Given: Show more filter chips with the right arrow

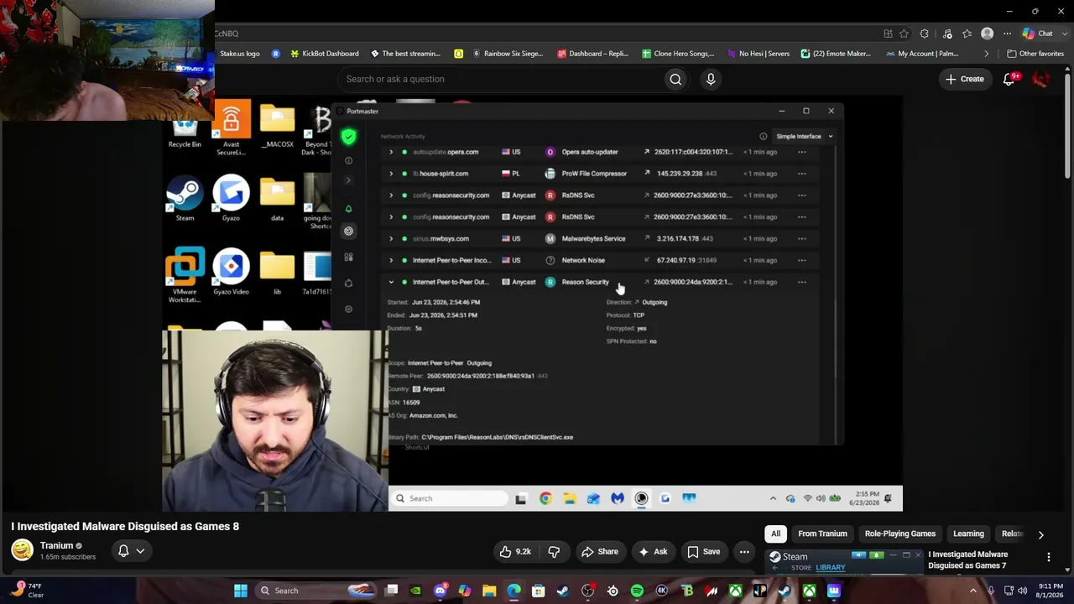Looking at the screenshot, I should point(1040,534).
